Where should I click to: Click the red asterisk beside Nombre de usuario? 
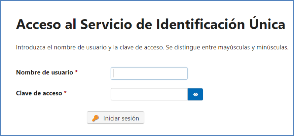click(76, 72)
